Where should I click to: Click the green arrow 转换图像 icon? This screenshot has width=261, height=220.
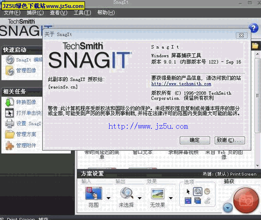(x=9, y=102)
